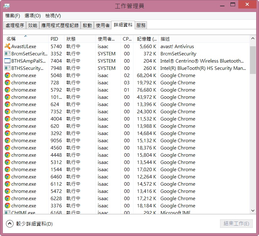The image size is (259, 236).
Task: Click Chrome icon for PID 6460
Action: click(8, 177)
